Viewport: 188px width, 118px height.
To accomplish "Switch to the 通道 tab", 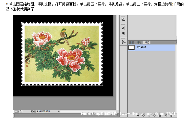I will pyautogui.click(x=139, y=43).
